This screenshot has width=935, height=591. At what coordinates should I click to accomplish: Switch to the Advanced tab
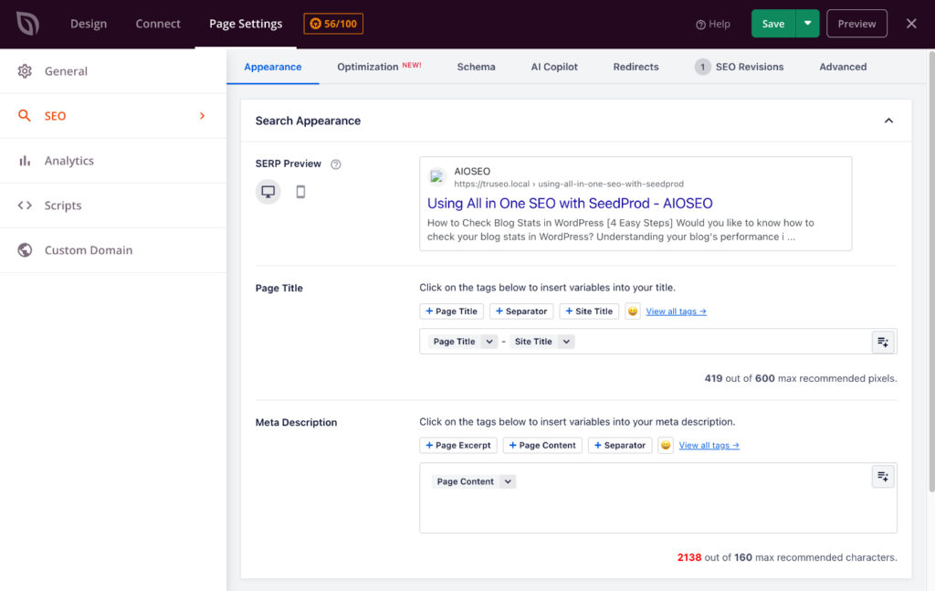tap(843, 67)
